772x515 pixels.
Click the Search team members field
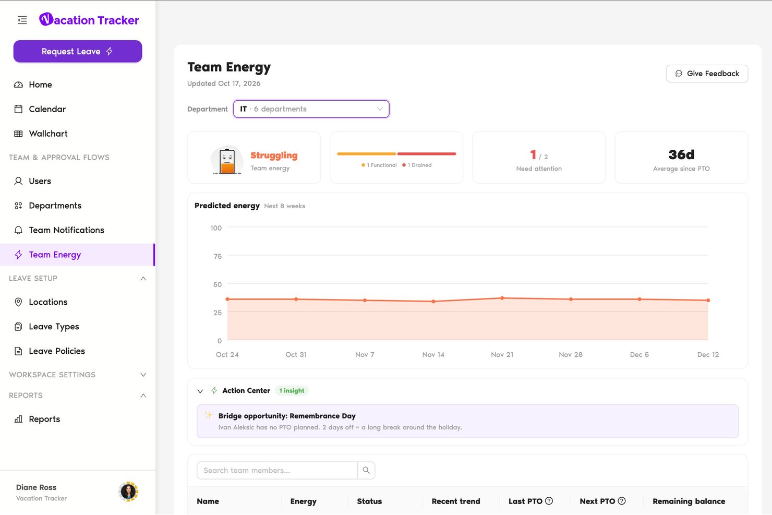[x=277, y=470]
